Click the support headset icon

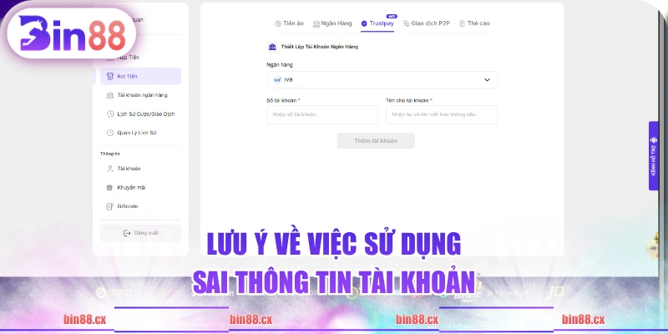[654, 140]
